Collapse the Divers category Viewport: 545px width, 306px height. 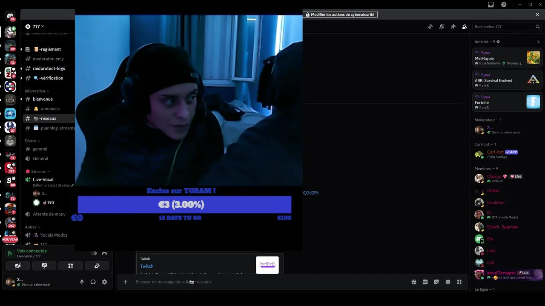point(32,141)
